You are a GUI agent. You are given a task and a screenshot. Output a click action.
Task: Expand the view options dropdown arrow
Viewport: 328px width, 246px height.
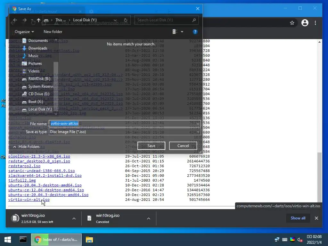coord(182,32)
